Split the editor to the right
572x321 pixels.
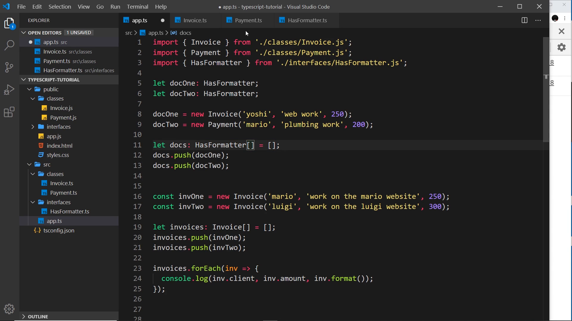[x=524, y=20]
